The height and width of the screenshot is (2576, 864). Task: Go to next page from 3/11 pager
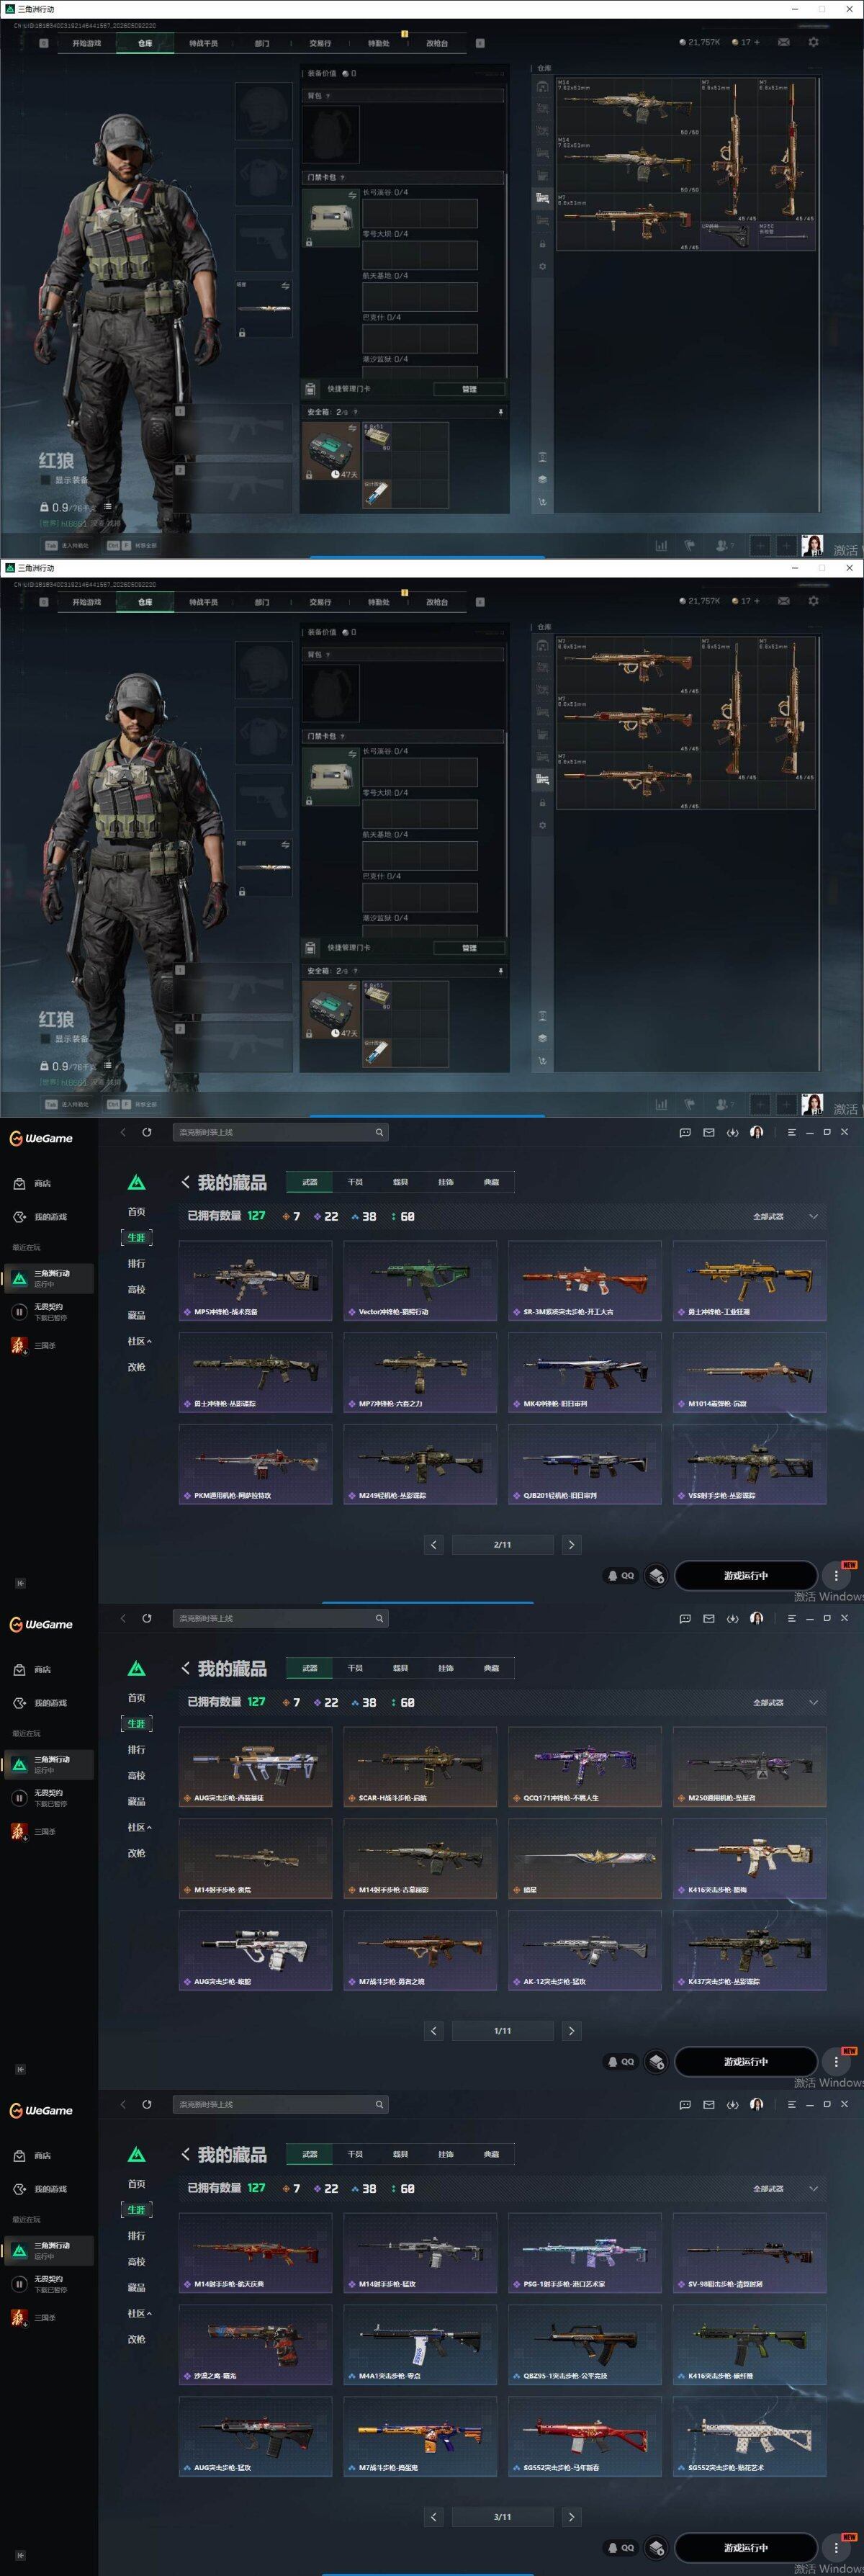pyautogui.click(x=571, y=2516)
